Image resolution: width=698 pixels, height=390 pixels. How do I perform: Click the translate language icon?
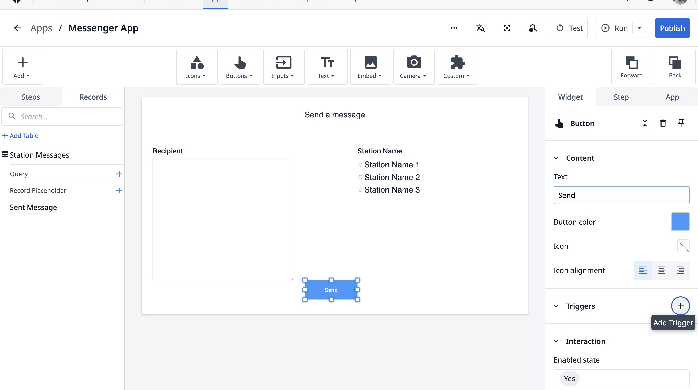(480, 28)
